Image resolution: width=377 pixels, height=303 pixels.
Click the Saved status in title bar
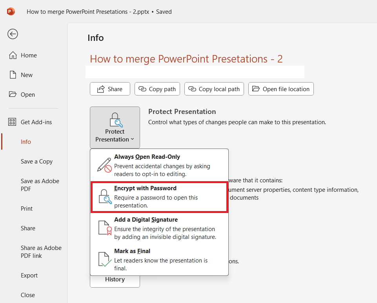pos(164,11)
